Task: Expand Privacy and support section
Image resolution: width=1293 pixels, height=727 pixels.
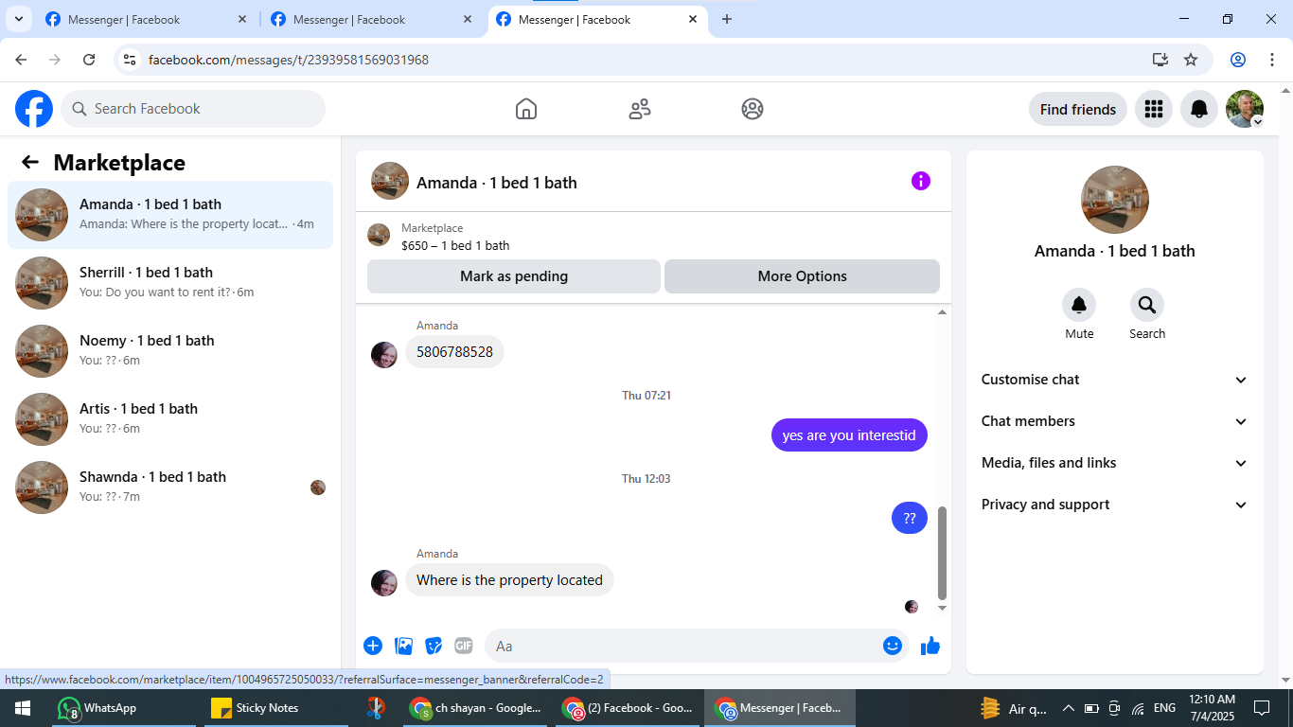Action: click(1115, 505)
